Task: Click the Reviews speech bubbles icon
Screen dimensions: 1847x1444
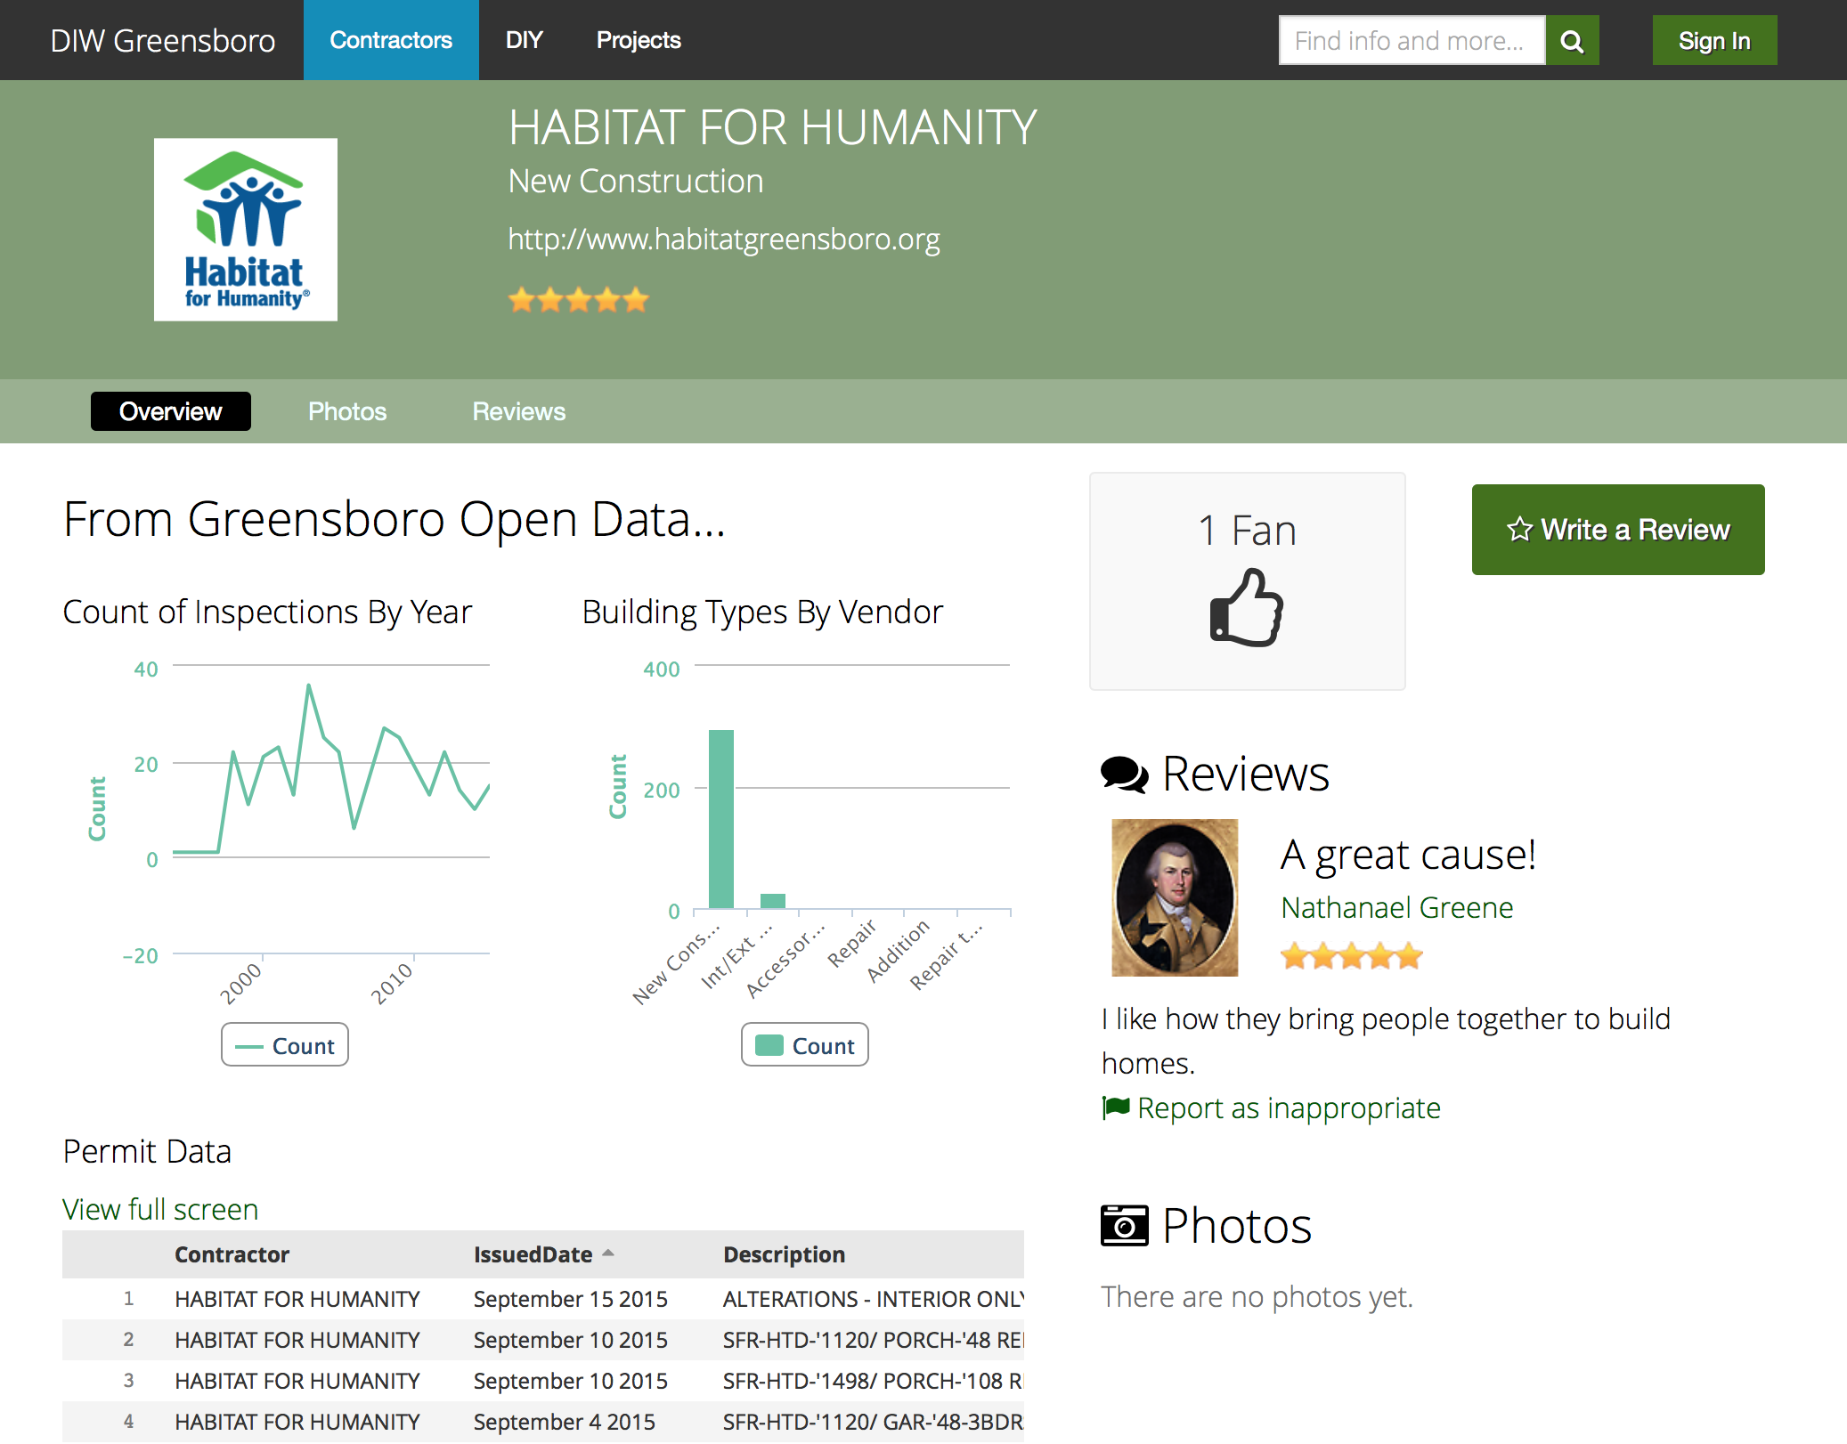Action: tap(1124, 774)
